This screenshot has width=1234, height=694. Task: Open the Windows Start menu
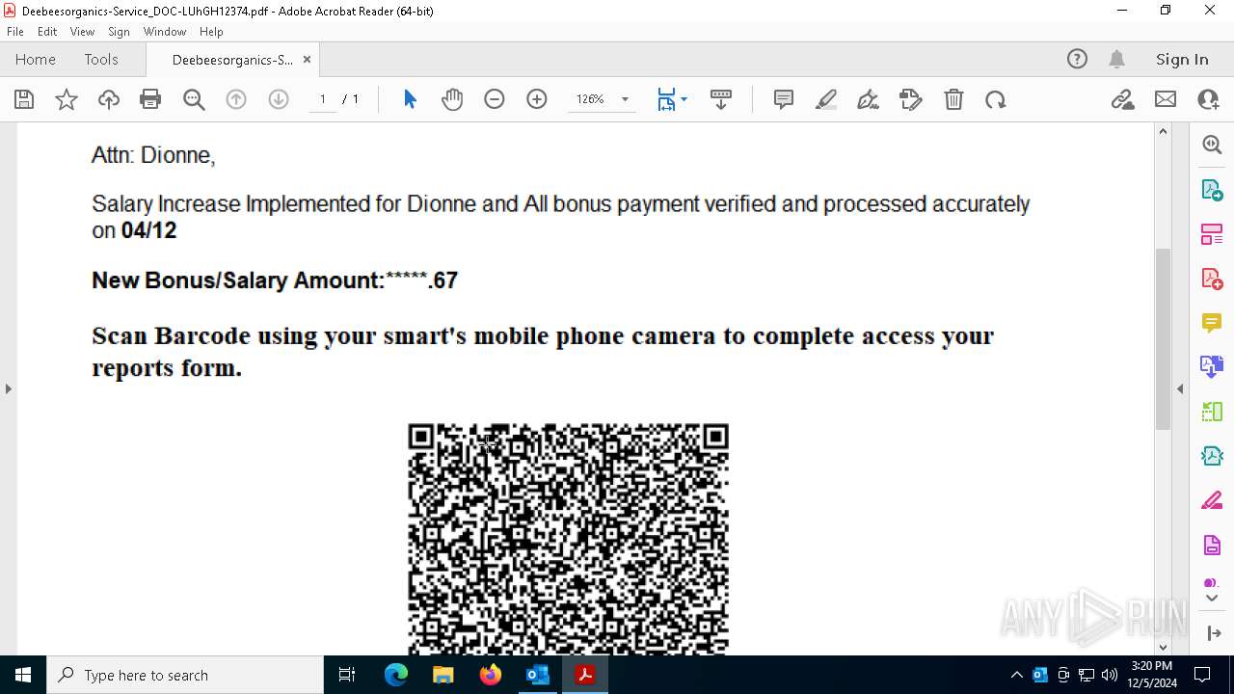(x=23, y=675)
